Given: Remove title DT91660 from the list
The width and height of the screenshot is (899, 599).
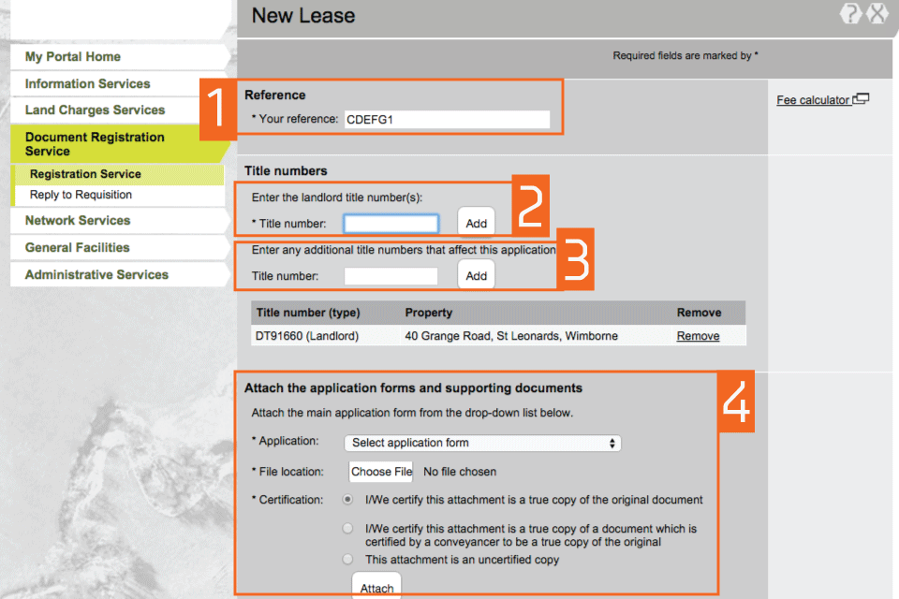Looking at the screenshot, I should pyautogui.click(x=698, y=336).
